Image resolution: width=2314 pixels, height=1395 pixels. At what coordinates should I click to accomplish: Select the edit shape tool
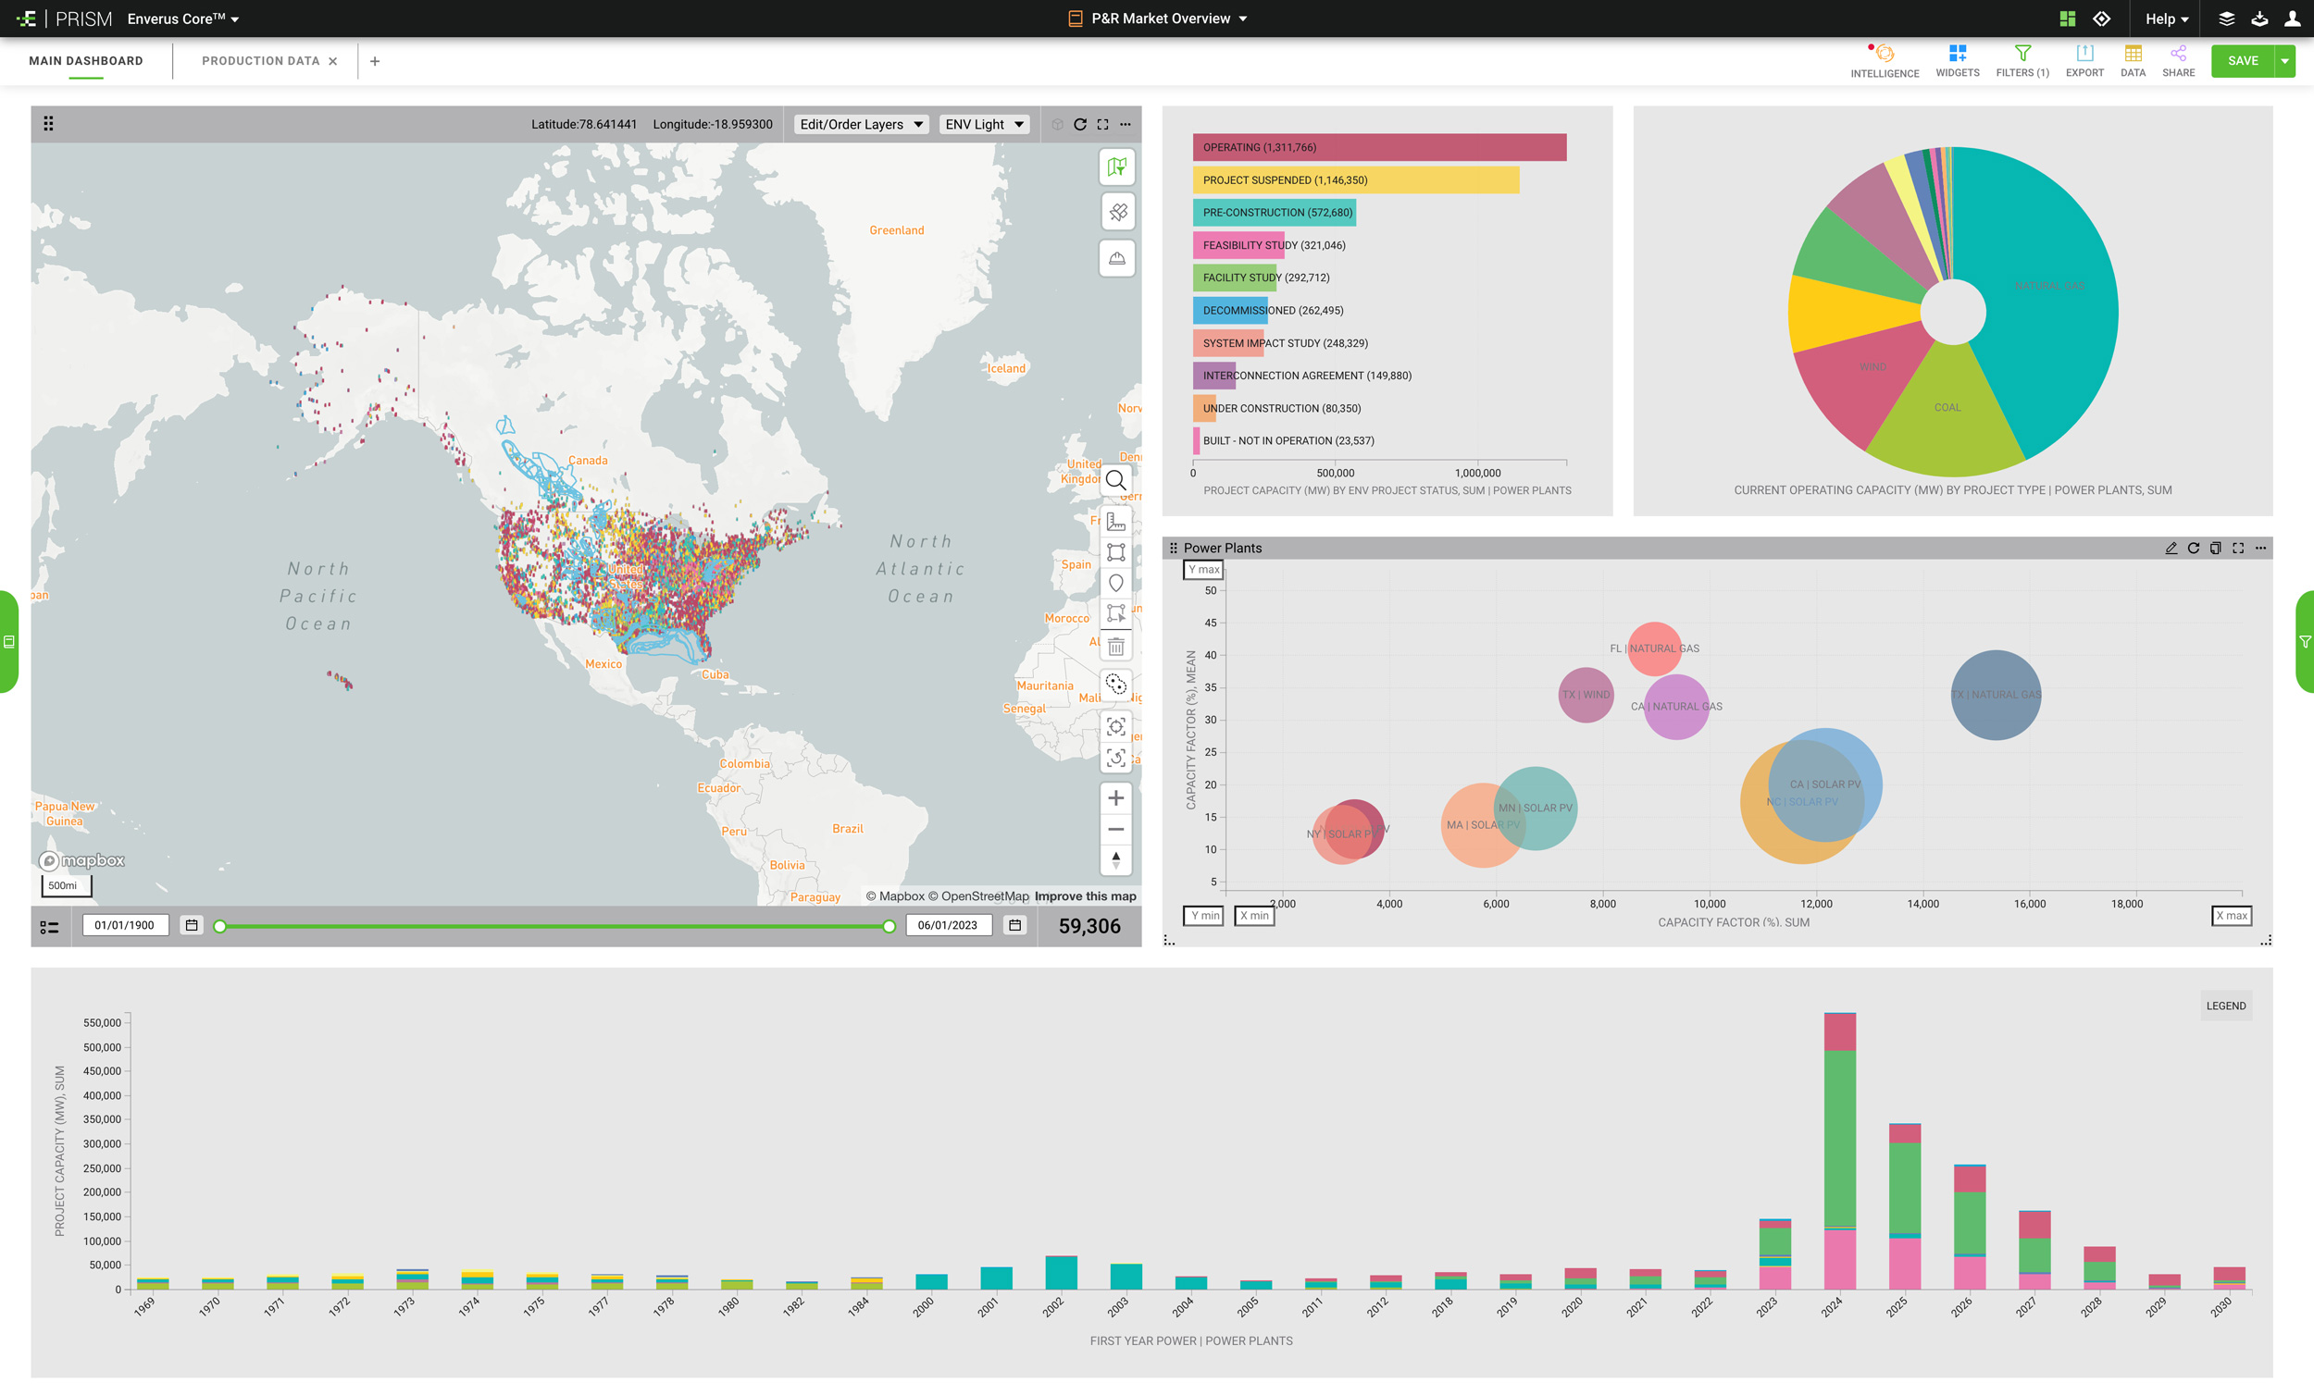coord(1115,614)
